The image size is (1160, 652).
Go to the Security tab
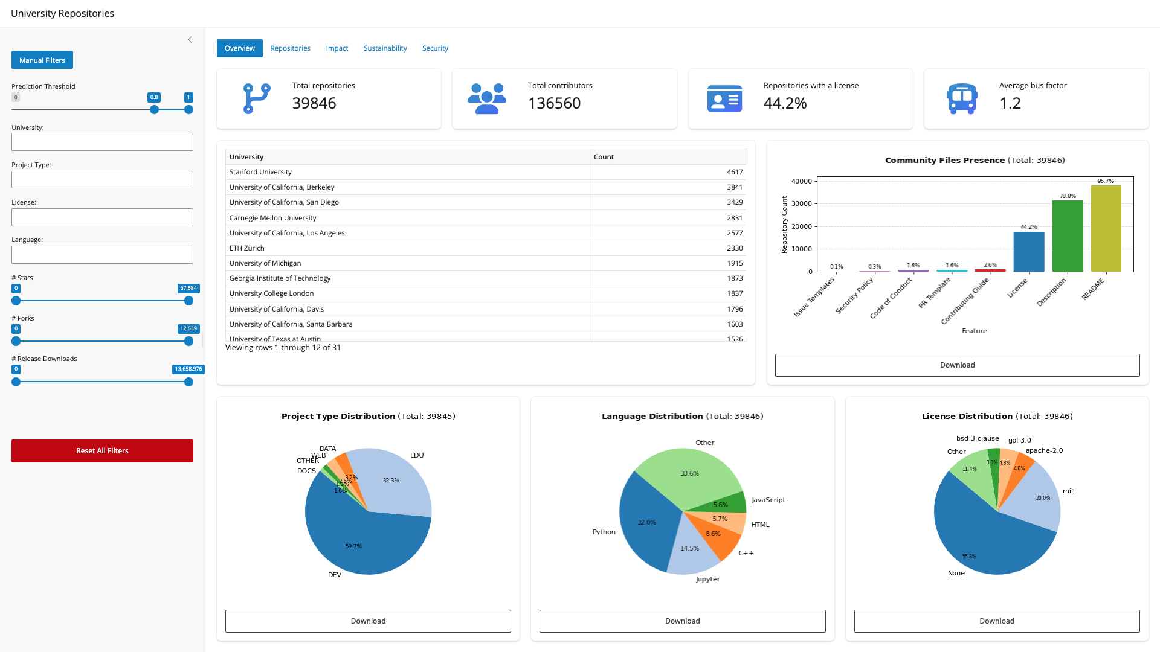(x=435, y=48)
